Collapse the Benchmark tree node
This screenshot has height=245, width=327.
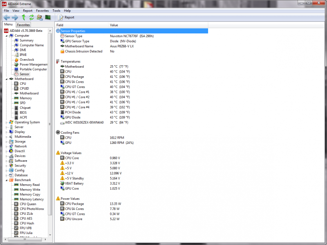[7, 180]
